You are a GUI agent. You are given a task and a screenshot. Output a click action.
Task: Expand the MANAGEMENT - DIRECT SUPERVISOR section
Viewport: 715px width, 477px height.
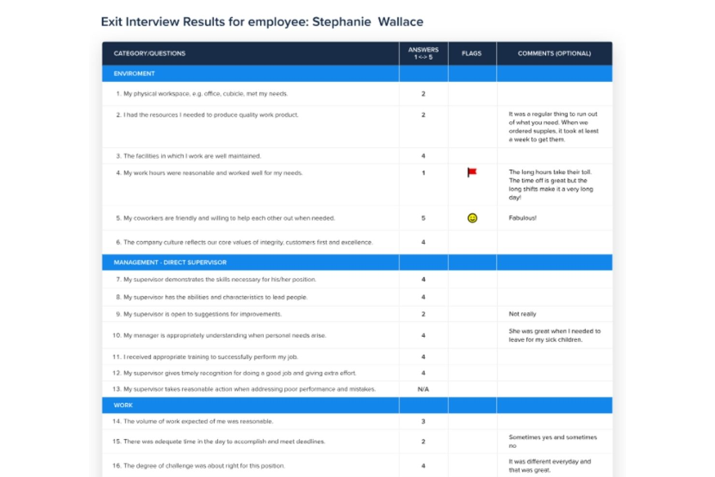(x=170, y=262)
